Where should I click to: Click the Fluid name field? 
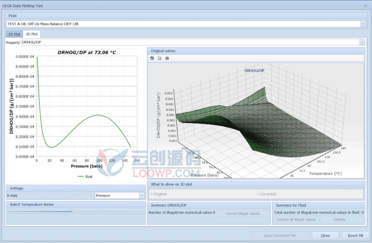(183, 24)
